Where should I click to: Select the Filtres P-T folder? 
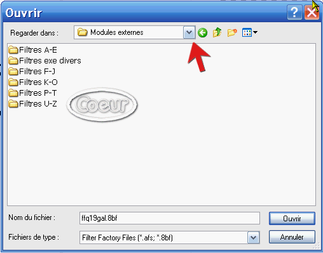pos(32,93)
